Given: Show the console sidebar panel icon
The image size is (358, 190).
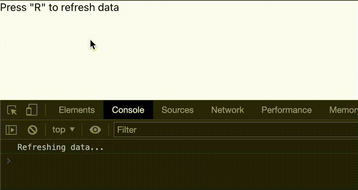Looking at the screenshot, I should click(11, 130).
